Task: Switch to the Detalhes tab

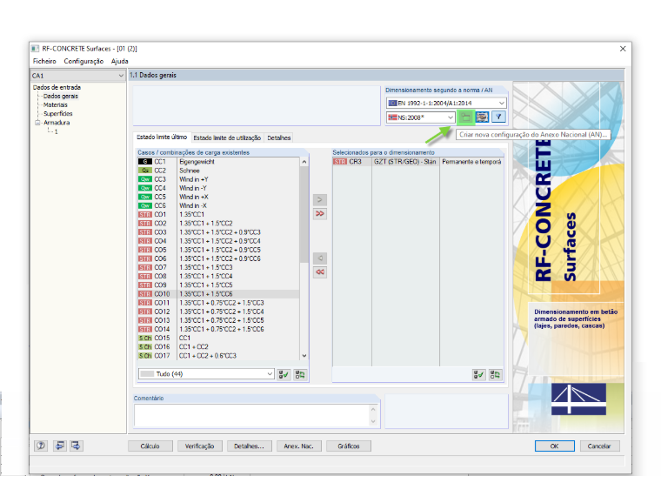Action: [x=279, y=137]
